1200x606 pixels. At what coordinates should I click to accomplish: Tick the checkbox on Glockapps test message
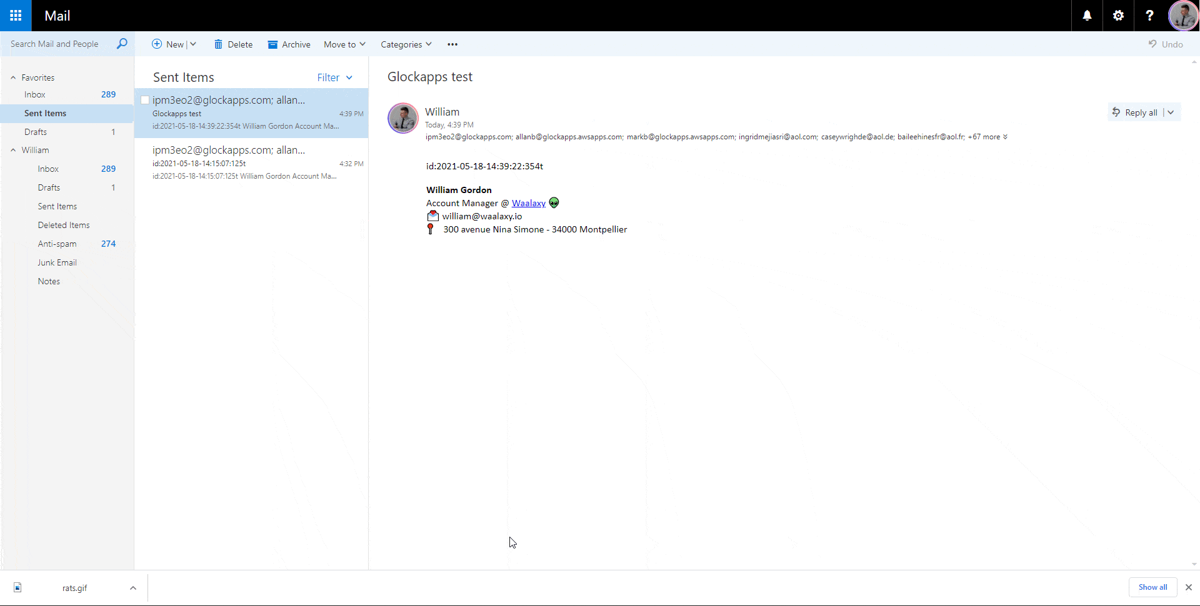pos(145,100)
